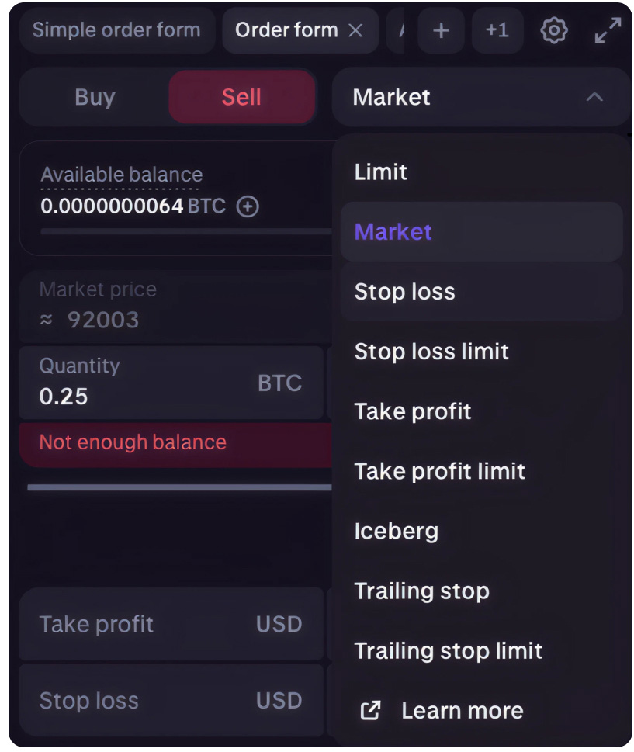Close the Order form tab
The image size is (634, 752).
pyautogui.click(x=355, y=31)
